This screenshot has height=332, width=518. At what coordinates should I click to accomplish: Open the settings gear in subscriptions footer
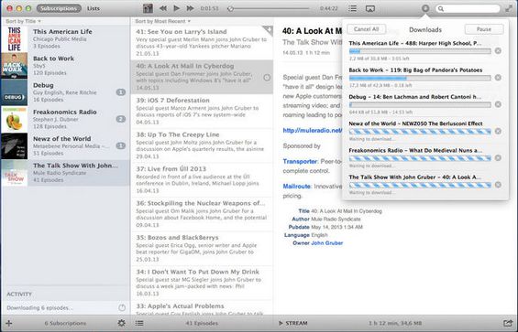pyautogui.click(x=122, y=323)
